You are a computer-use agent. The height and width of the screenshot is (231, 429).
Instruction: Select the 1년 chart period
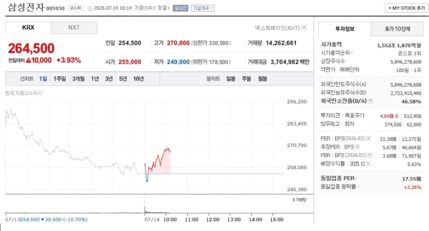(x=95, y=79)
